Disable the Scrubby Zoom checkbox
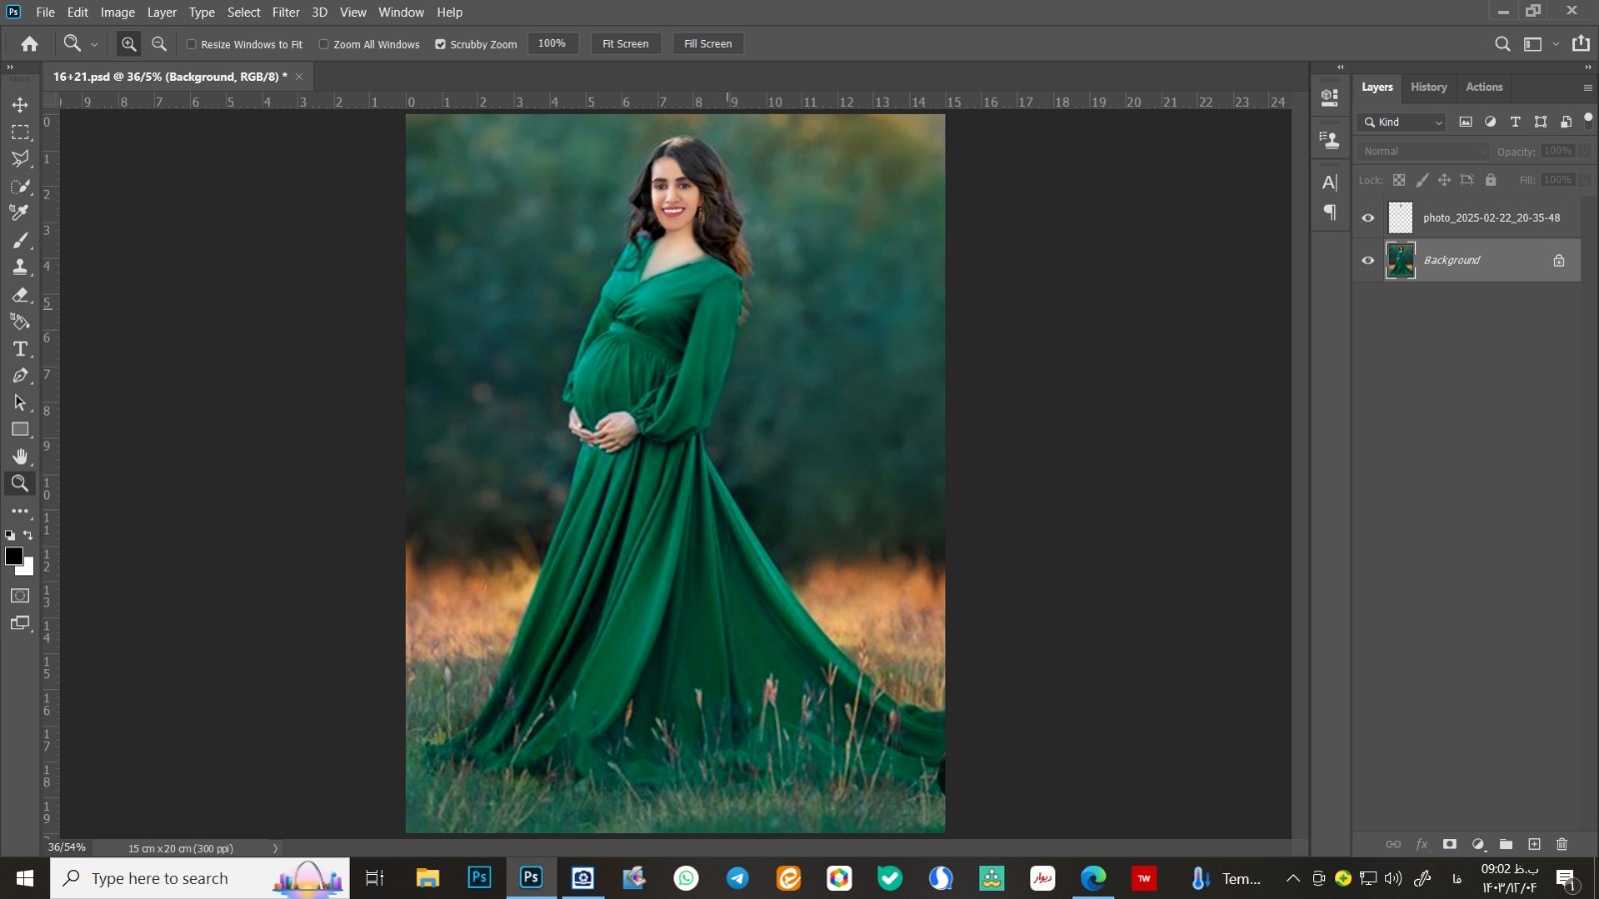This screenshot has height=899, width=1599. point(440,44)
